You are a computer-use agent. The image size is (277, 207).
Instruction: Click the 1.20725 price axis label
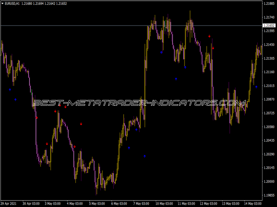pos(269,113)
